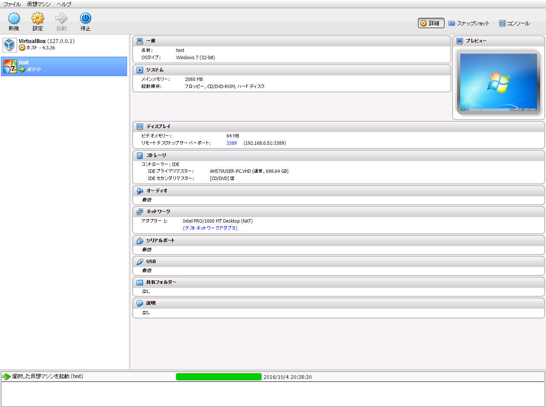Screen dimensions: 546x407
Task: Switch to the コンソール view
Action: click(x=514, y=23)
